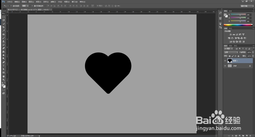Open the blend mode 正常 dropdown
Screen dimensions: 255x137
pos(231,52)
